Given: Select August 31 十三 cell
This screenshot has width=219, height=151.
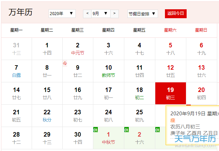Looking at the screenshot, I should click(17, 49).
